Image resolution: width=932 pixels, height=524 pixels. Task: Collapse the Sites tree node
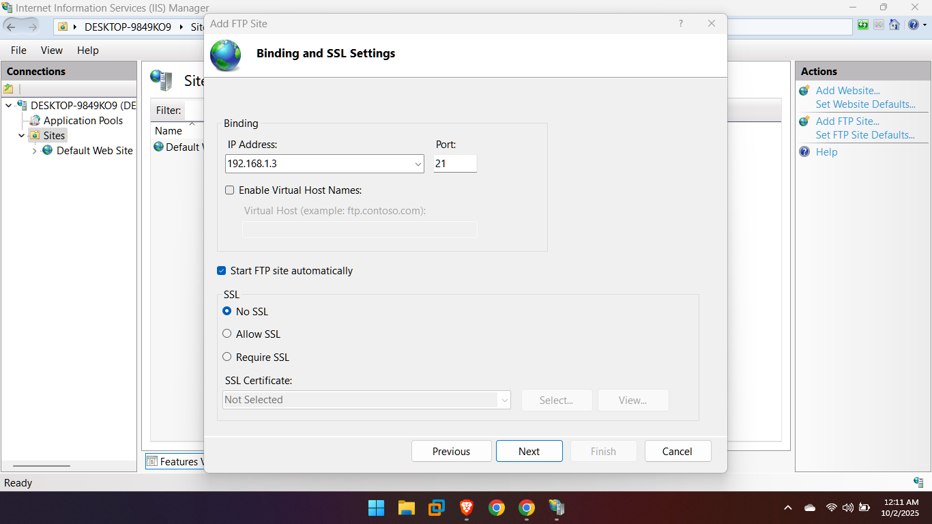[x=22, y=136]
